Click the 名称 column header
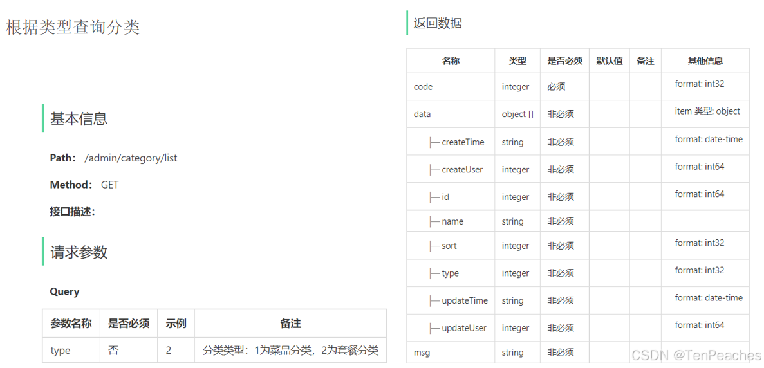 tap(451, 61)
